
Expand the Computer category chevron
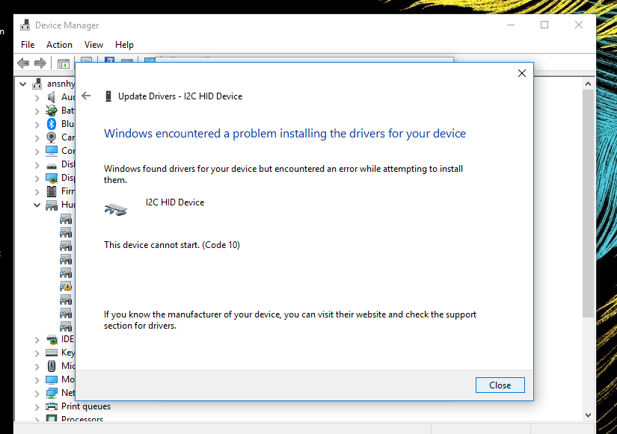coord(37,152)
